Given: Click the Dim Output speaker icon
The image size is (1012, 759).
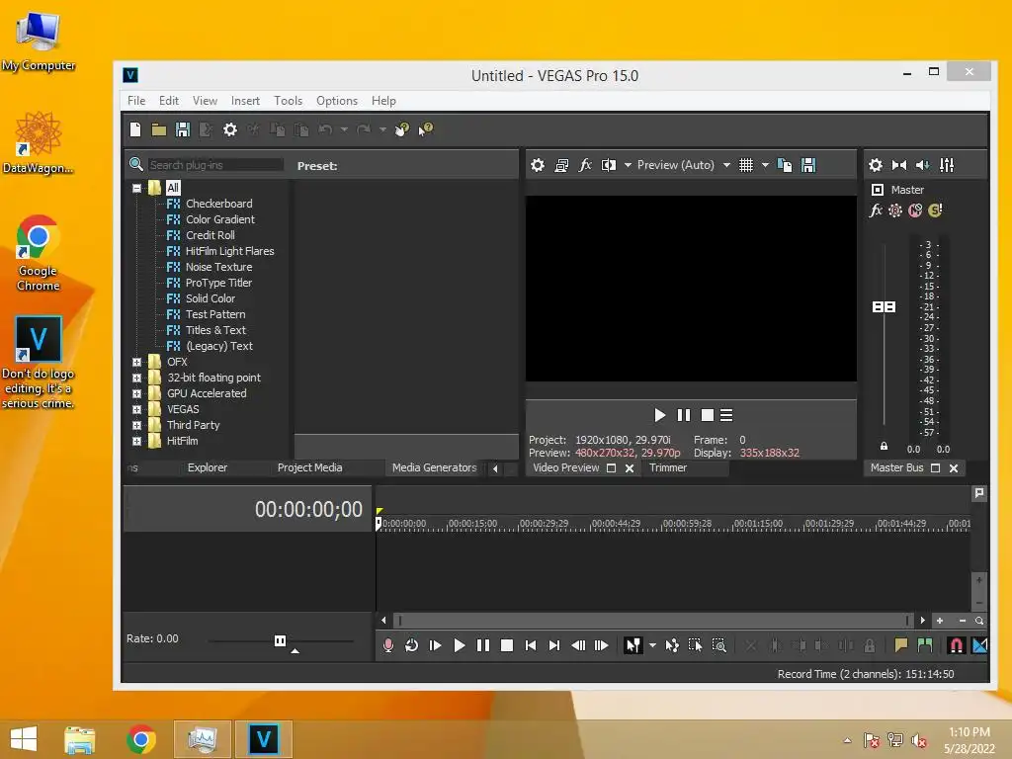Looking at the screenshot, I should click(923, 165).
